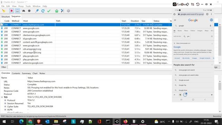Tap the Google hamburger menu icon
This screenshot has width=222, height=125.
pyautogui.click(x=175, y=20)
